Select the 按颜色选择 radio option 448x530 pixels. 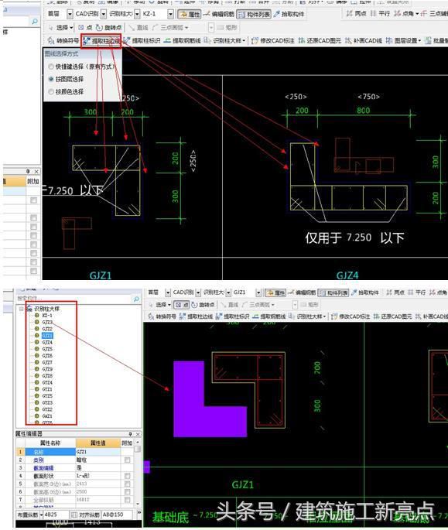[x=51, y=91]
